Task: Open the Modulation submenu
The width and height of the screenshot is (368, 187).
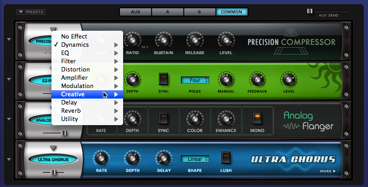Action: (x=87, y=86)
